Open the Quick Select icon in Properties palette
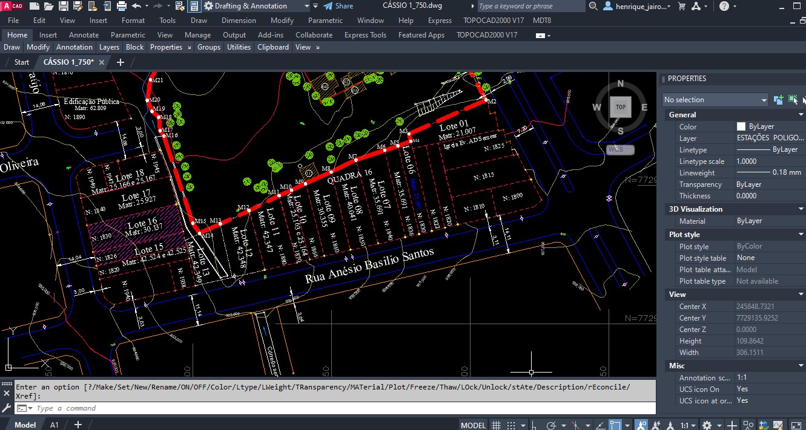Viewport: 806px width, 430px height. 793,99
